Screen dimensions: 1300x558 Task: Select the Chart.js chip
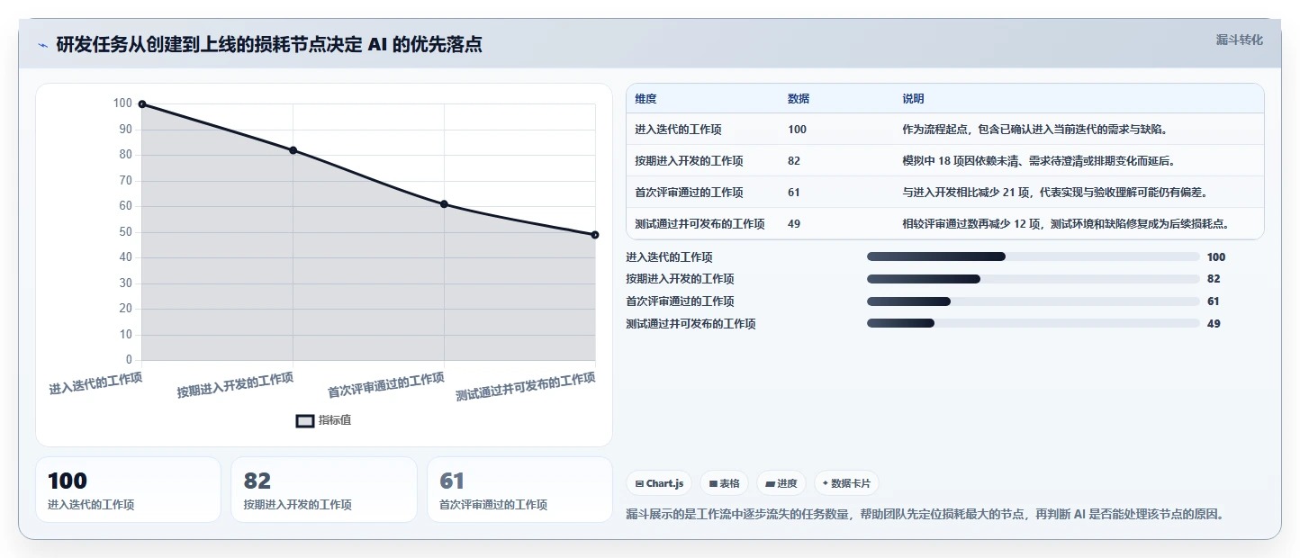point(659,483)
